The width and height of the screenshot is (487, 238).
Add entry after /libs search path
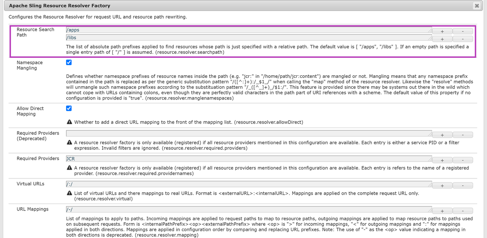click(442, 39)
